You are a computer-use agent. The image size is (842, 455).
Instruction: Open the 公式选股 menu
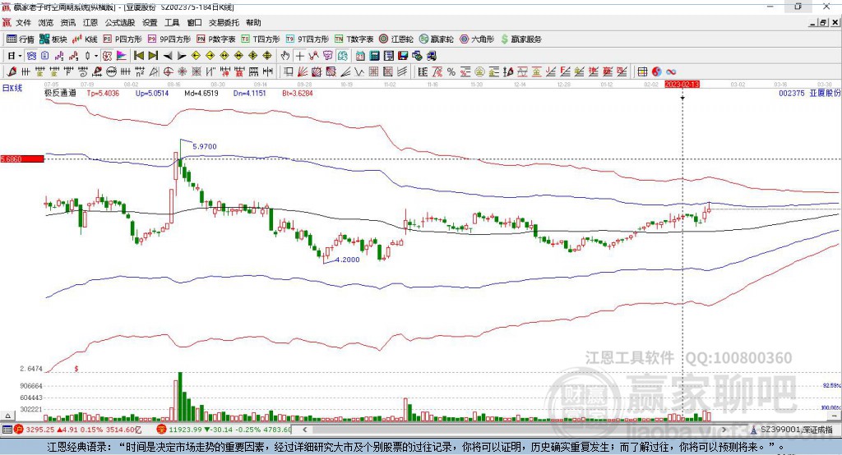click(120, 23)
